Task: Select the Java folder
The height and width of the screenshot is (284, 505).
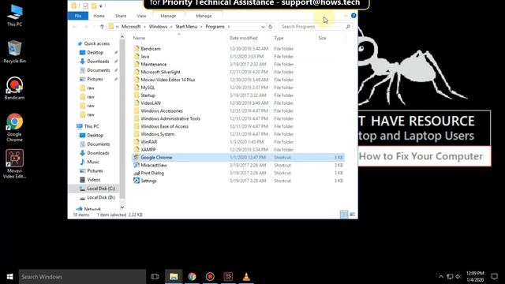Action: (145, 56)
